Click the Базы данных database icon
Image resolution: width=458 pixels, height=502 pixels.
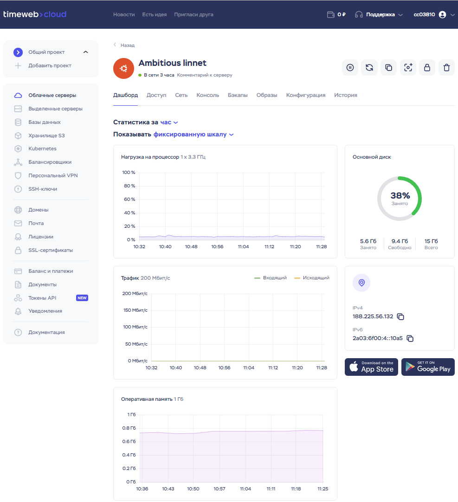(x=18, y=122)
